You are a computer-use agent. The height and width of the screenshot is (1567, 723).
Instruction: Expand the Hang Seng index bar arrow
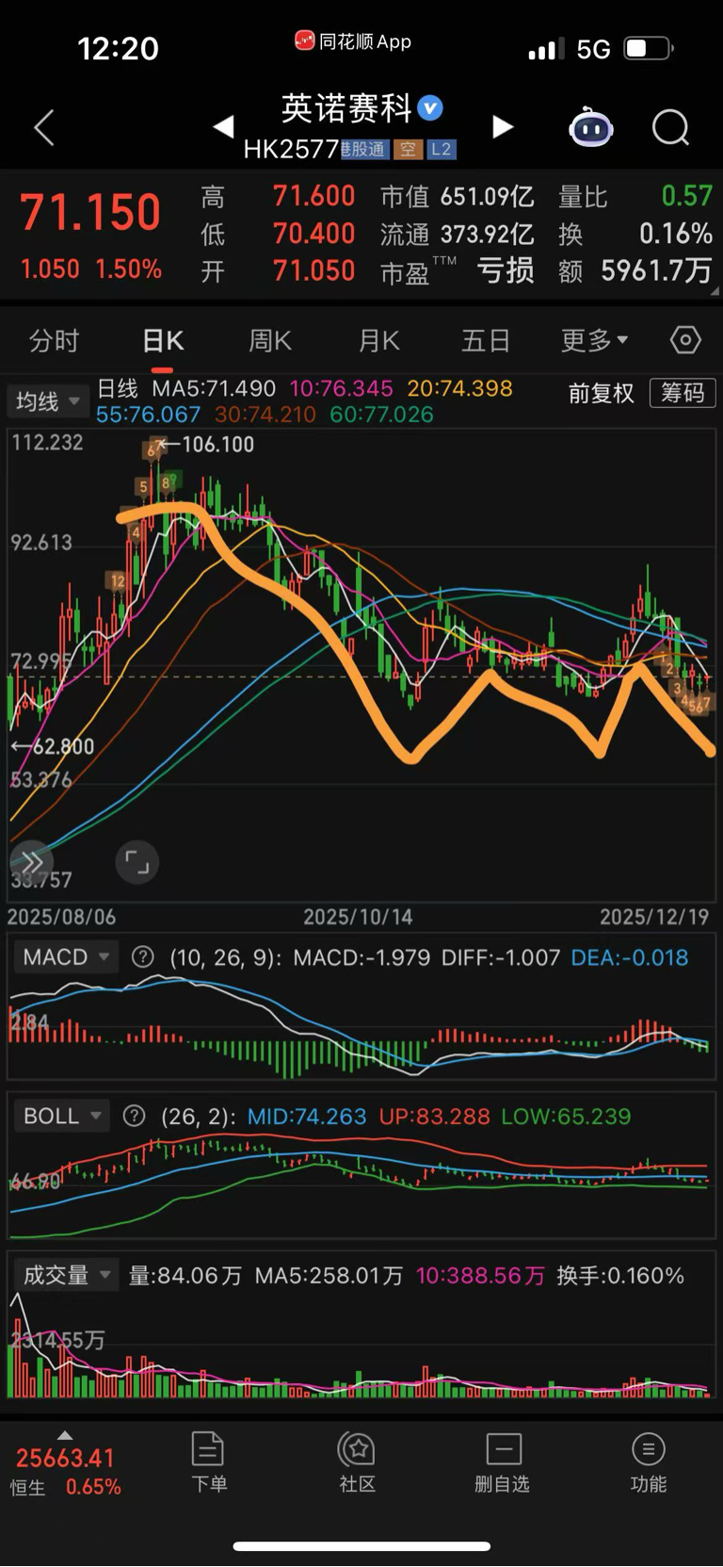click(x=65, y=1435)
